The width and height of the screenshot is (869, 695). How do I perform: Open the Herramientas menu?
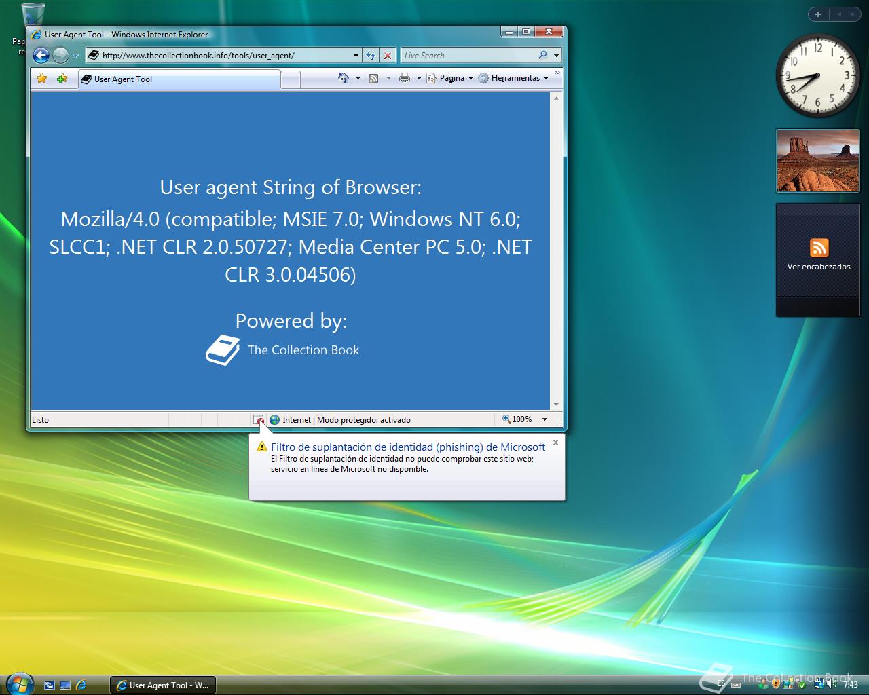point(513,78)
